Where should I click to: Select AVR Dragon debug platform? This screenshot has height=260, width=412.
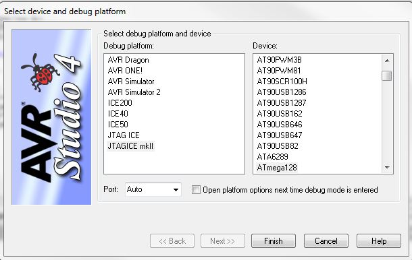click(128, 60)
